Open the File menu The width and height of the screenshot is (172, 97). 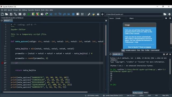[2, 10]
